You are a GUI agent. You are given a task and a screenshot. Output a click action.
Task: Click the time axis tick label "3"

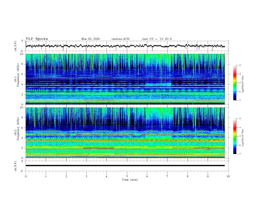click(86, 176)
